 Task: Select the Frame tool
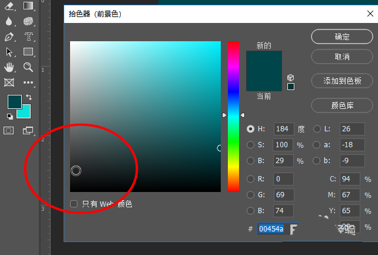pyautogui.click(x=9, y=82)
